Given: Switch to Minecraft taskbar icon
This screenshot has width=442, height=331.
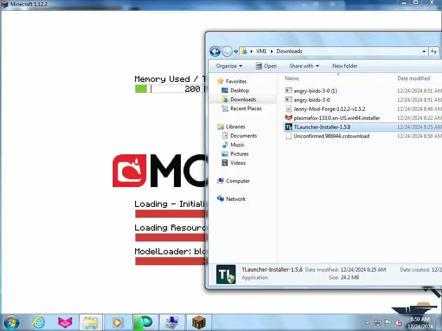Looking at the screenshot, I should pyautogui.click(x=199, y=322).
